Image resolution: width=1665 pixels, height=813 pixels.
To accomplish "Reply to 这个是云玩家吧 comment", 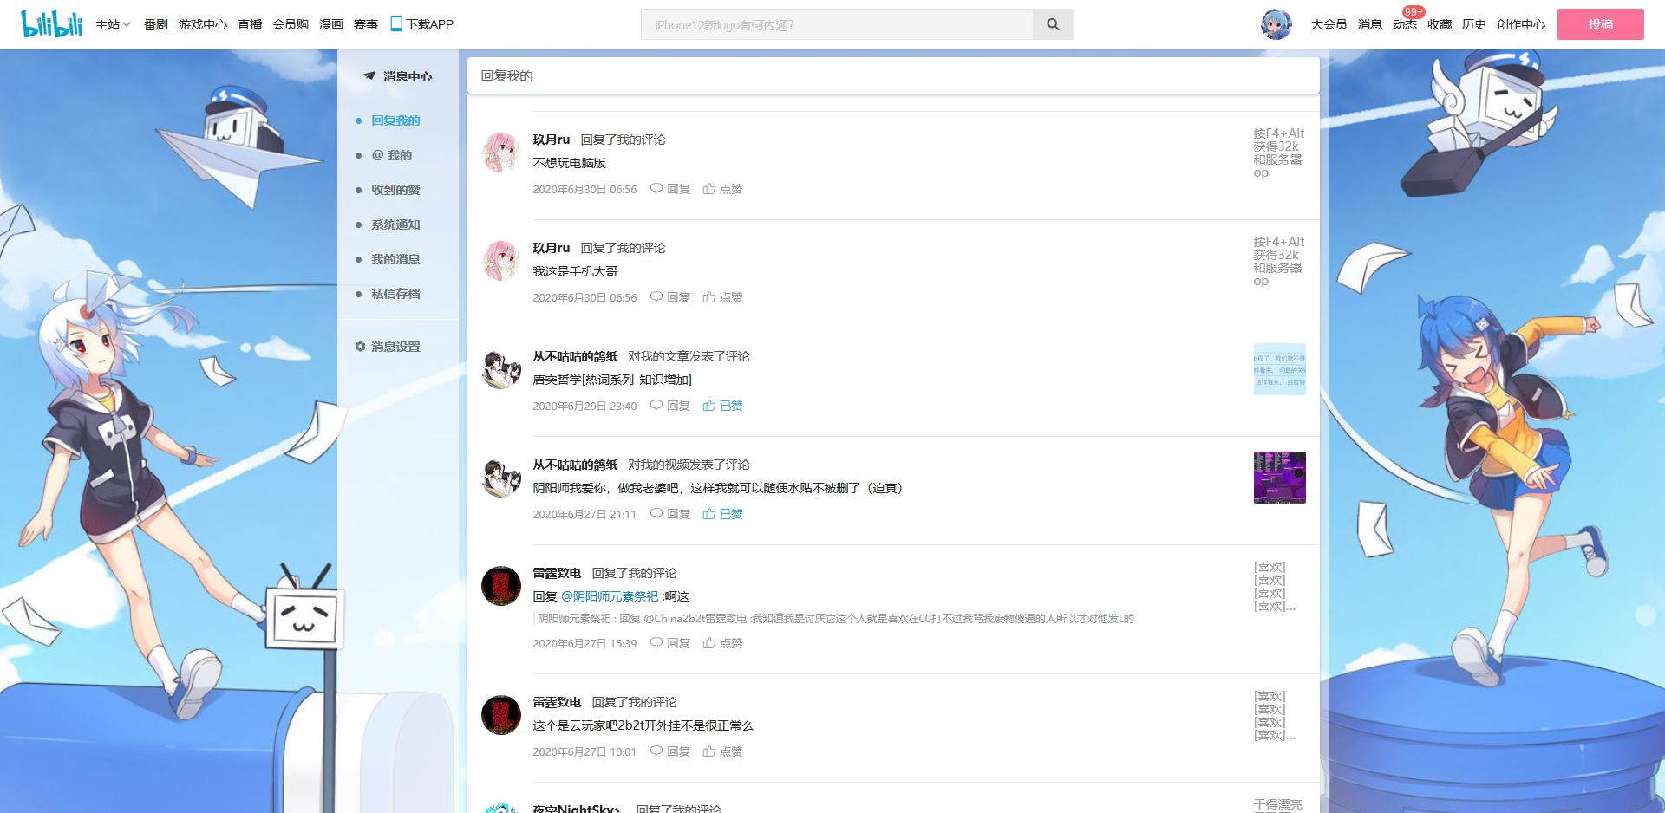I will 670,751.
